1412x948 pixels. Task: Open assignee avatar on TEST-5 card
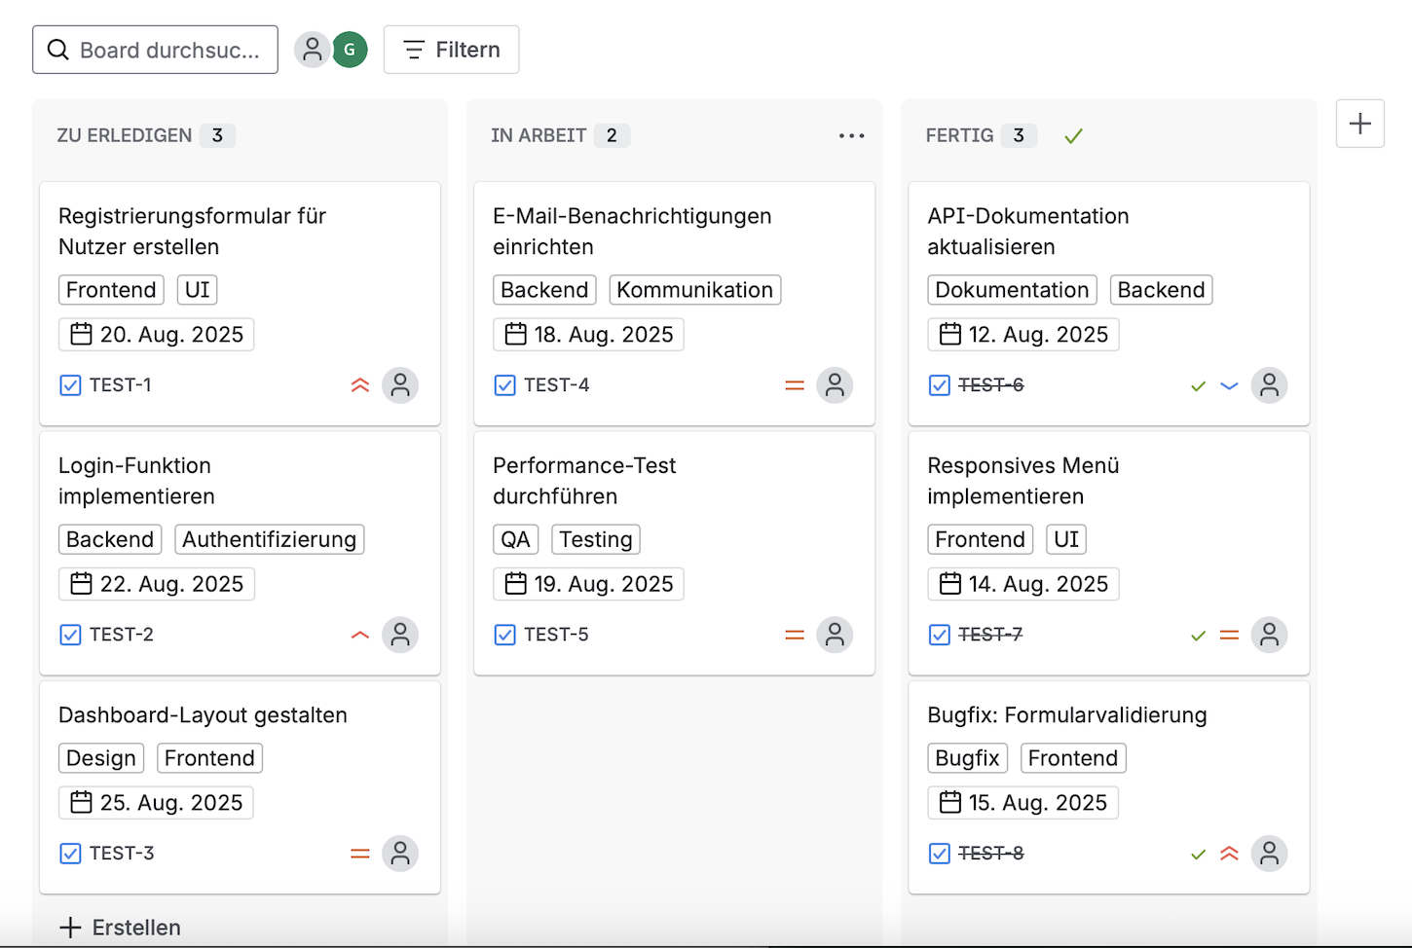pos(835,635)
